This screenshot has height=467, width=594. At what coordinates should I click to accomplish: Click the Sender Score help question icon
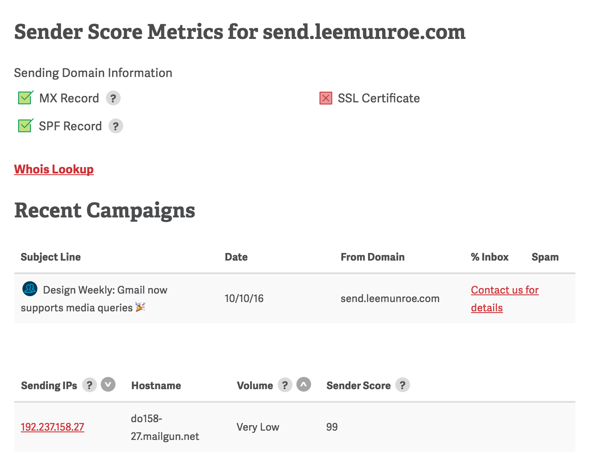[x=402, y=385]
